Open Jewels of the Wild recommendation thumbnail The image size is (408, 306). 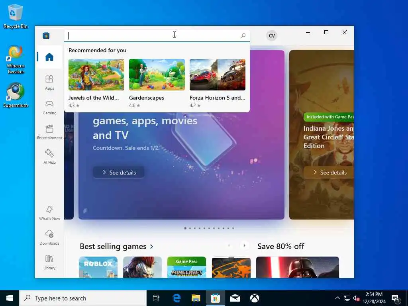[96, 75]
